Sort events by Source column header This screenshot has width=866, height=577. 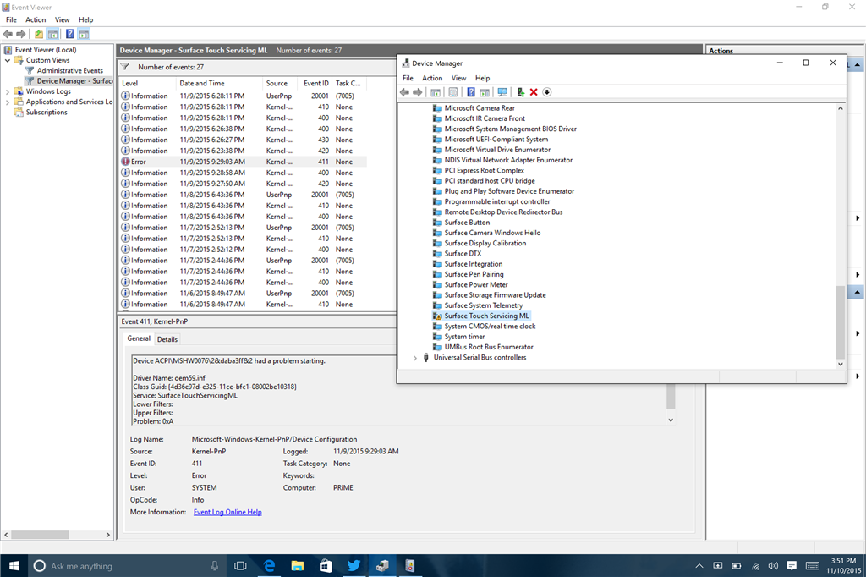click(x=280, y=84)
